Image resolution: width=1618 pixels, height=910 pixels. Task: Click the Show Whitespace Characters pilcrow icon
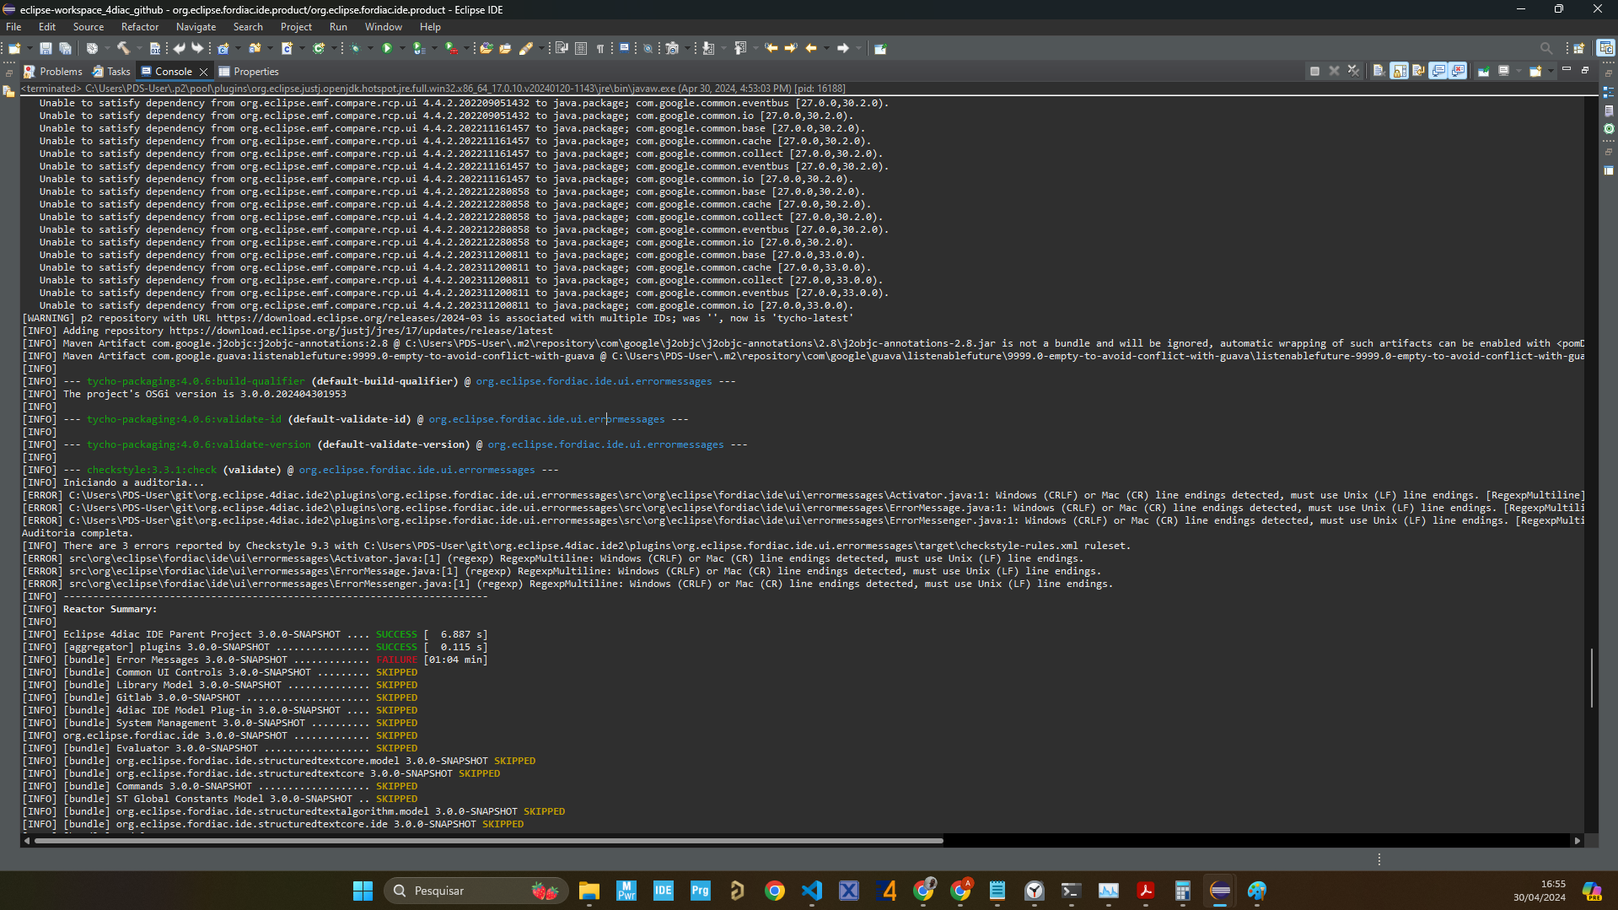(601, 48)
